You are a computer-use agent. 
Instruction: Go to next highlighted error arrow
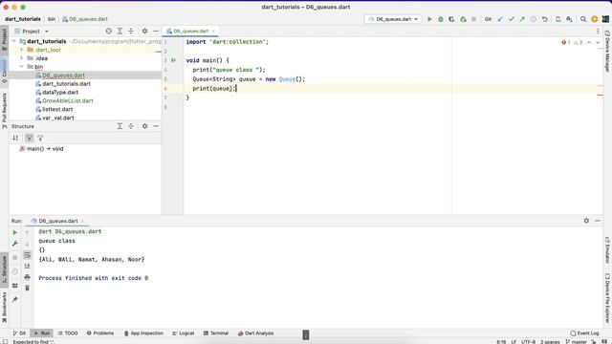tap(598, 42)
